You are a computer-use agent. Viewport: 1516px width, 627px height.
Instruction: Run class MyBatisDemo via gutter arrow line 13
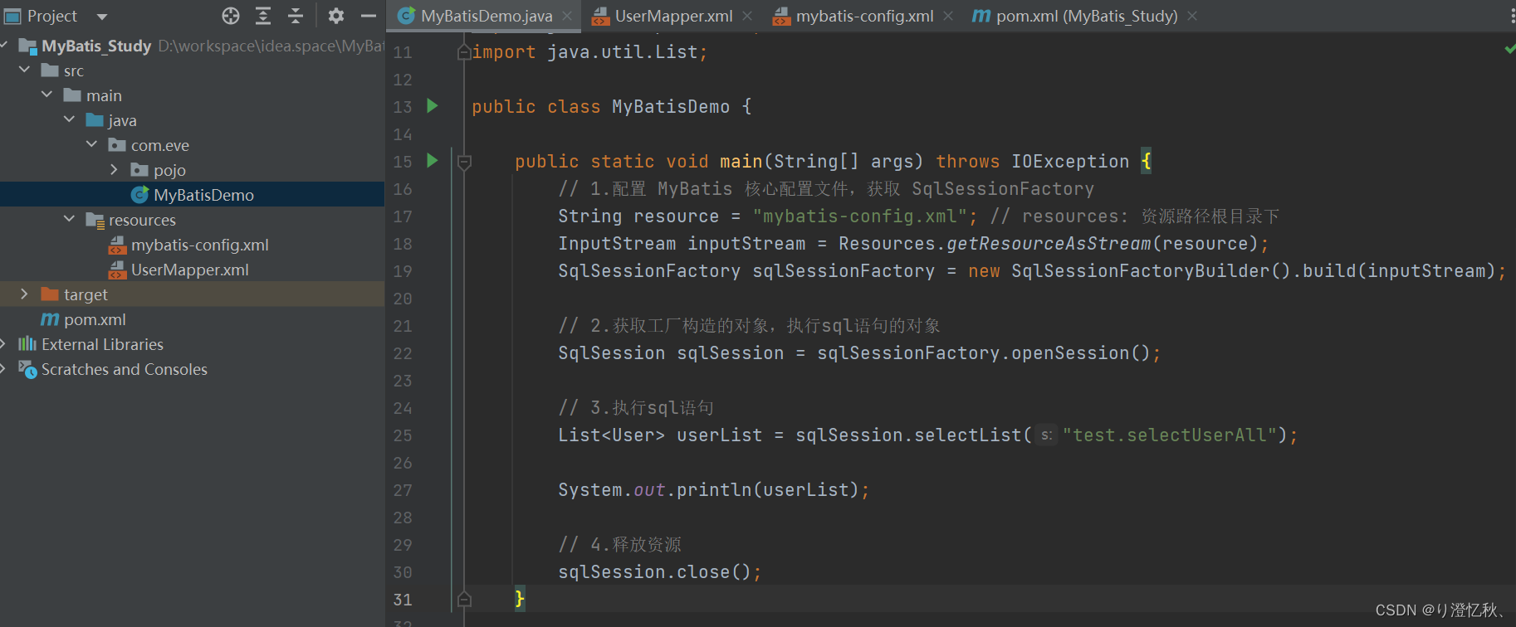(432, 106)
